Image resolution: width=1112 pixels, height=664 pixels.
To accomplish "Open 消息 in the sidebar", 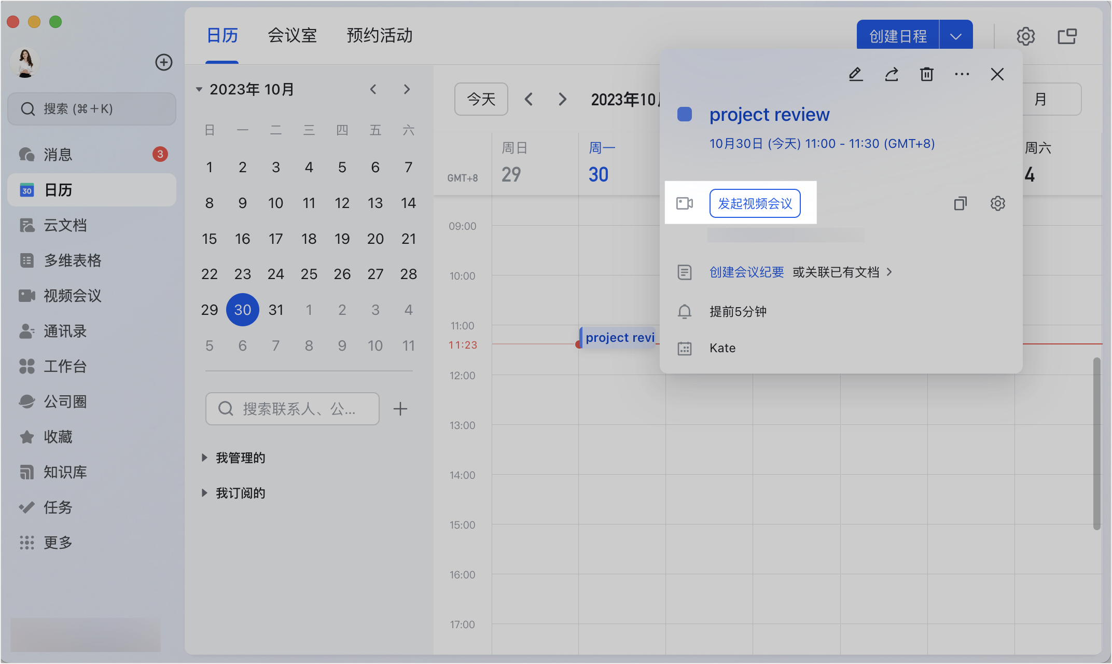I will 92,155.
